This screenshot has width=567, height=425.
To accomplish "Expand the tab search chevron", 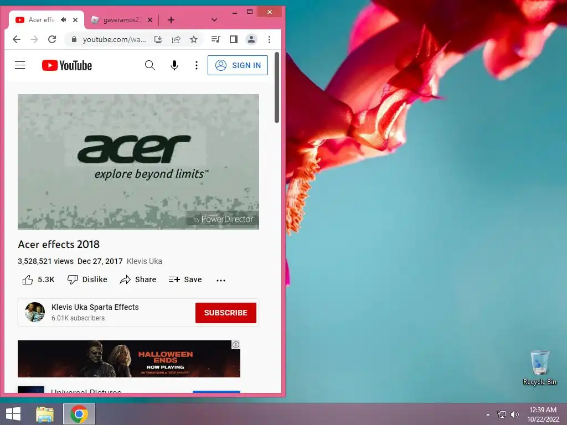I will tap(214, 20).
